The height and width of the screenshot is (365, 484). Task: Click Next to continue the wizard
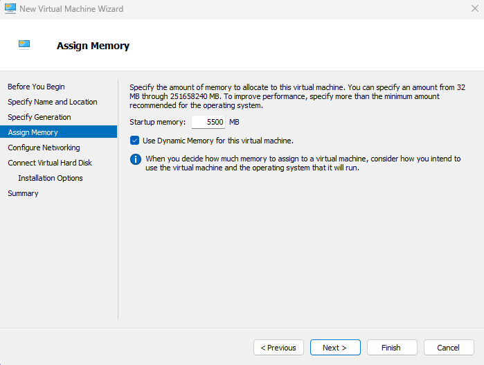coord(334,348)
